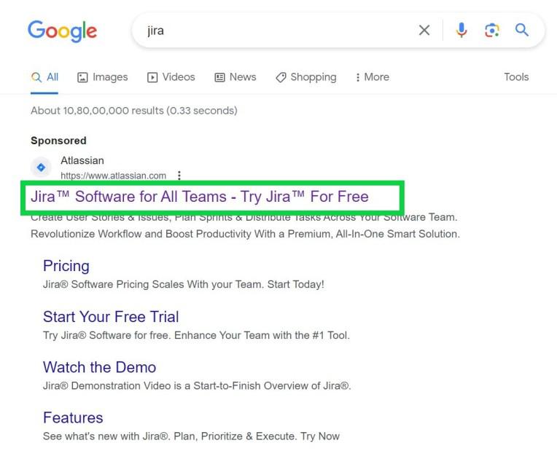
Task: Open Google Lens image search
Action: click(492, 31)
